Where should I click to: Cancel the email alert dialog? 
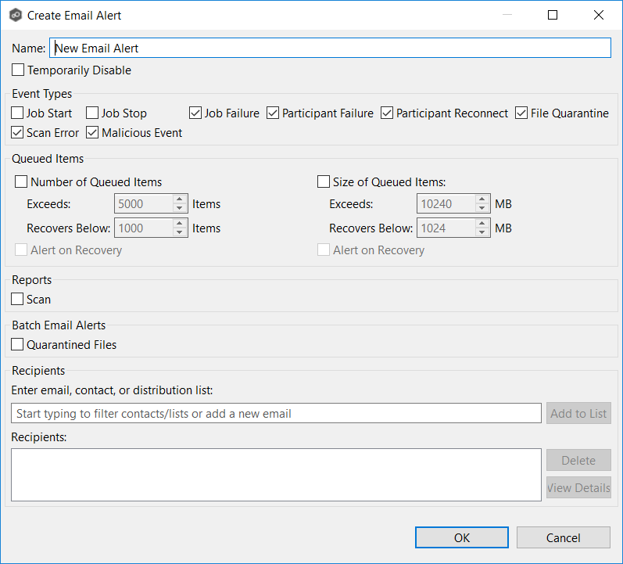(x=563, y=537)
